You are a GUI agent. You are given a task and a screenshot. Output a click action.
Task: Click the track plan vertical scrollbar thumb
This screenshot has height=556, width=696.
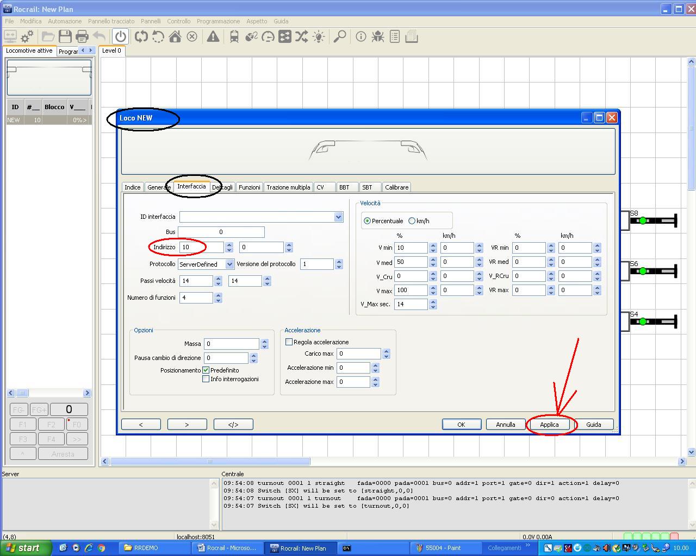pos(691,128)
